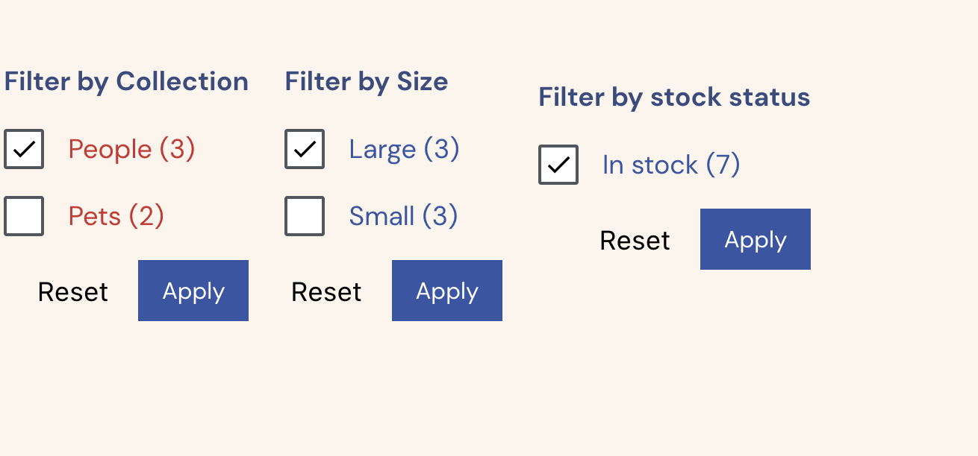Click the Large (3) label text

pyautogui.click(x=404, y=149)
